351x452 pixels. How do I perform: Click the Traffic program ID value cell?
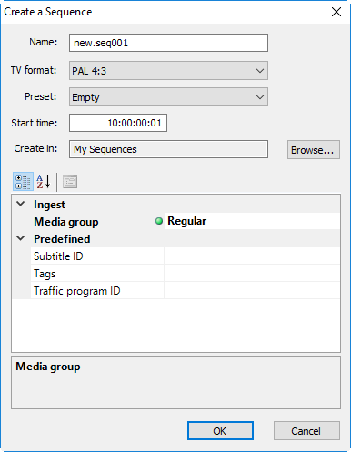click(x=252, y=291)
